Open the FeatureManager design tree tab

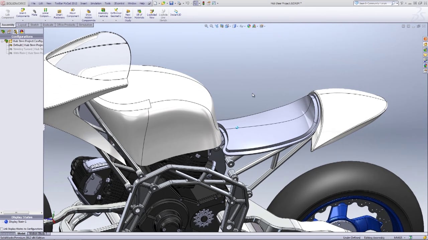pyautogui.click(x=3, y=32)
